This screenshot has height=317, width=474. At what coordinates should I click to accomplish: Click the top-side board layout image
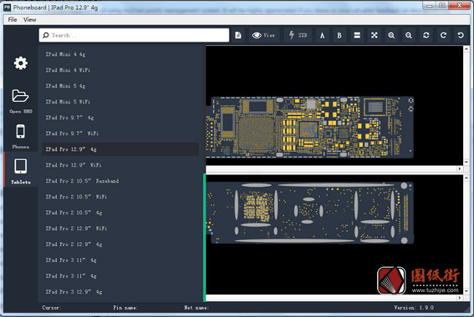(x=310, y=127)
